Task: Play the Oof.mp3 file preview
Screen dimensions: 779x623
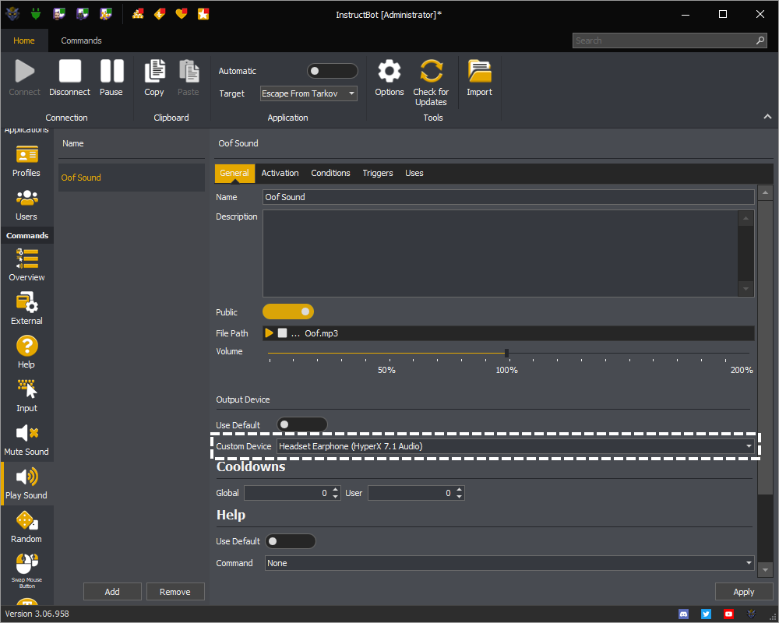Action: coord(270,333)
